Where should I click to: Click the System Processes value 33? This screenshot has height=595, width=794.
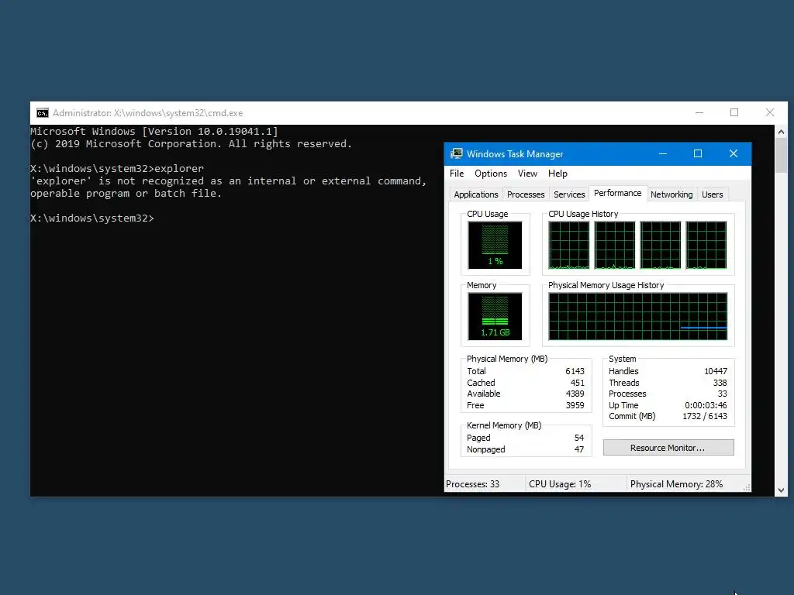[x=722, y=394]
